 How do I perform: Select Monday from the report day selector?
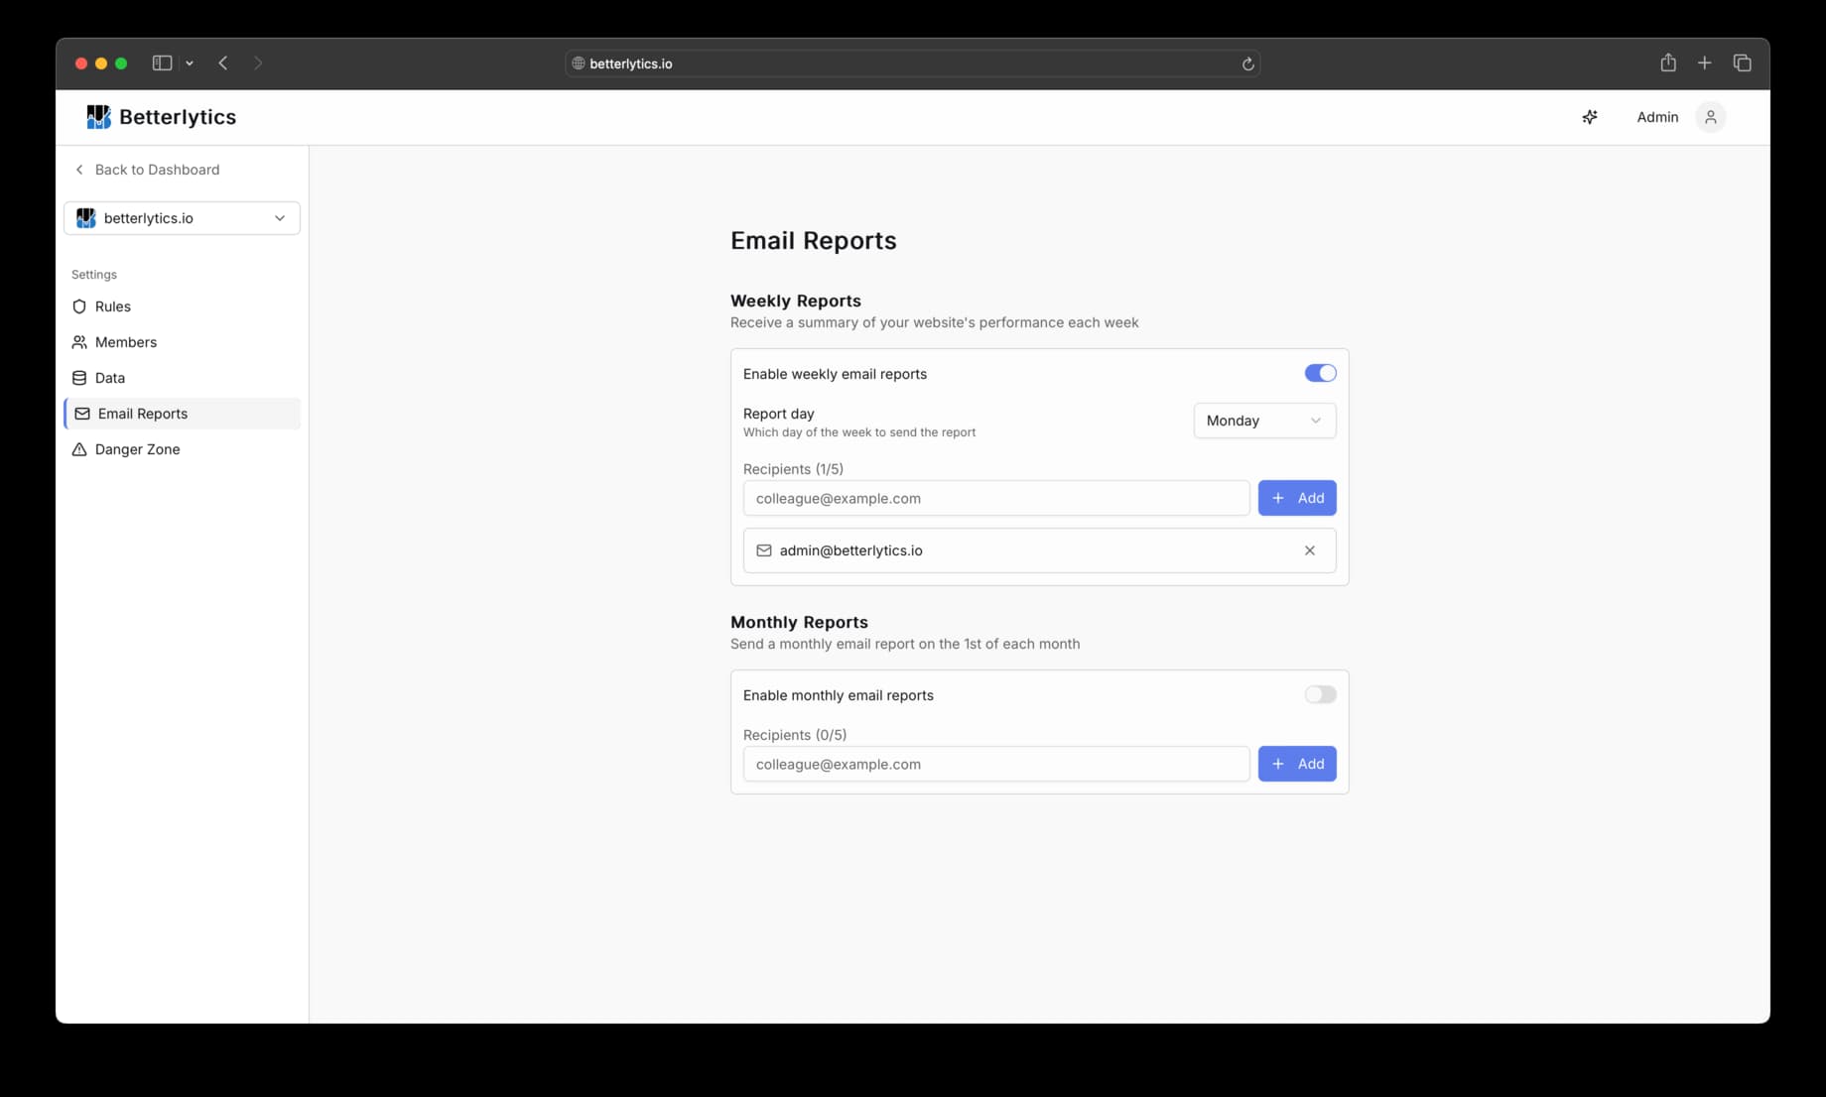[1263, 420]
